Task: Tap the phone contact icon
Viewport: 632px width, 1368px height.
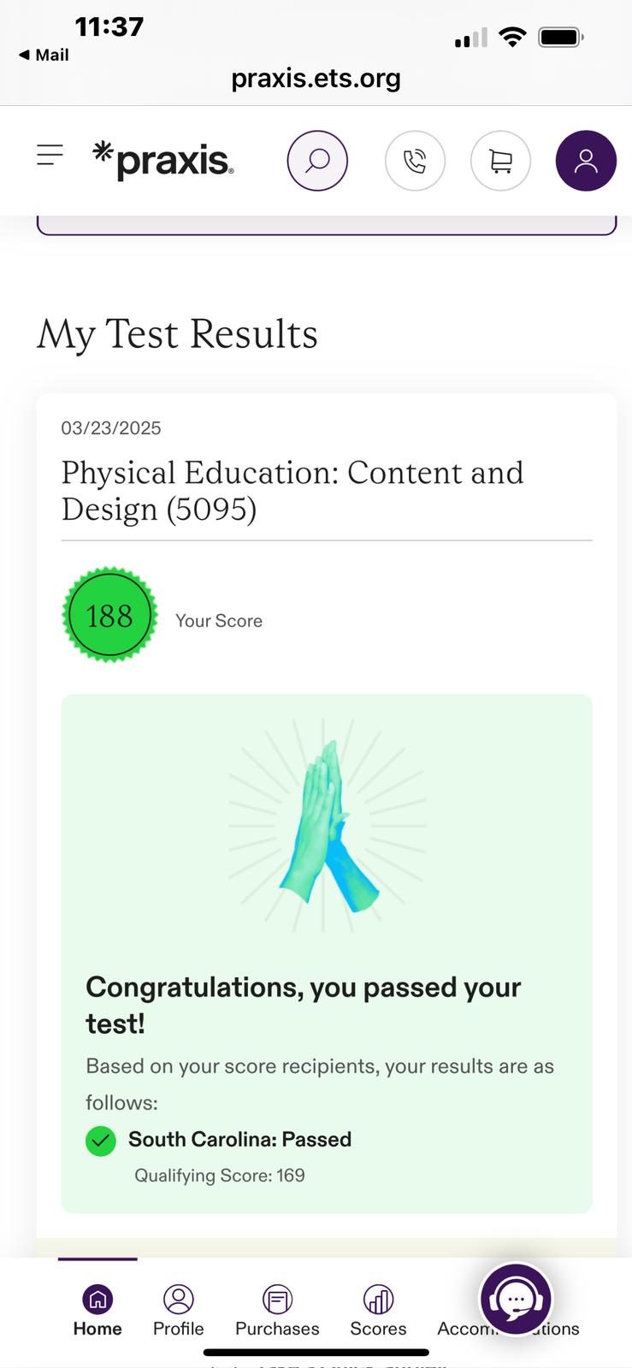Action: [x=415, y=160]
